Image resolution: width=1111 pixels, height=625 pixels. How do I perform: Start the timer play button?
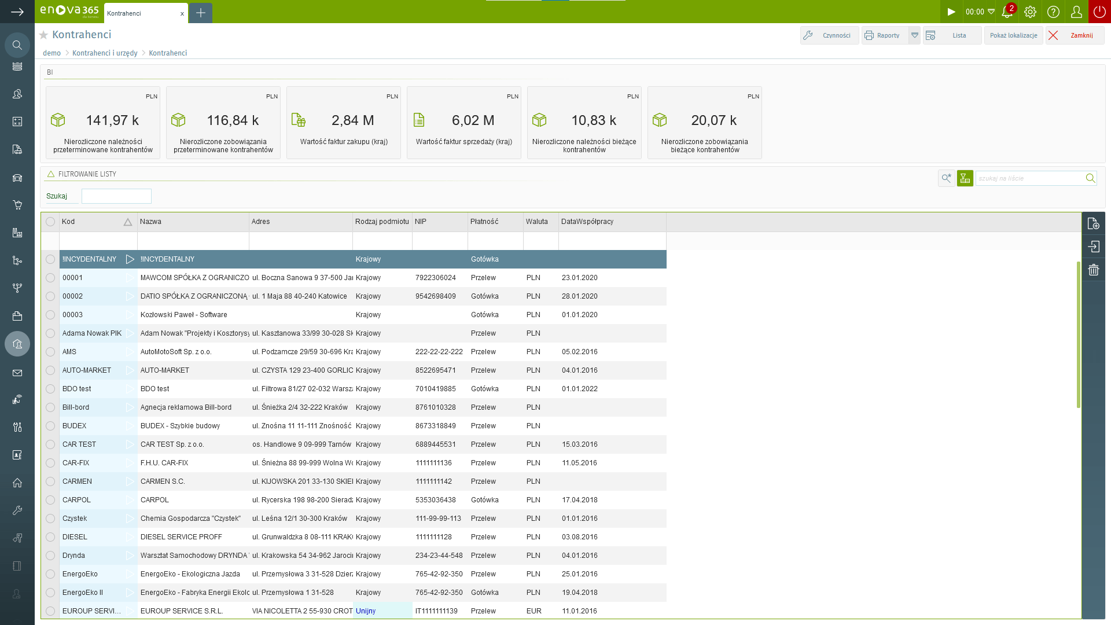point(951,12)
